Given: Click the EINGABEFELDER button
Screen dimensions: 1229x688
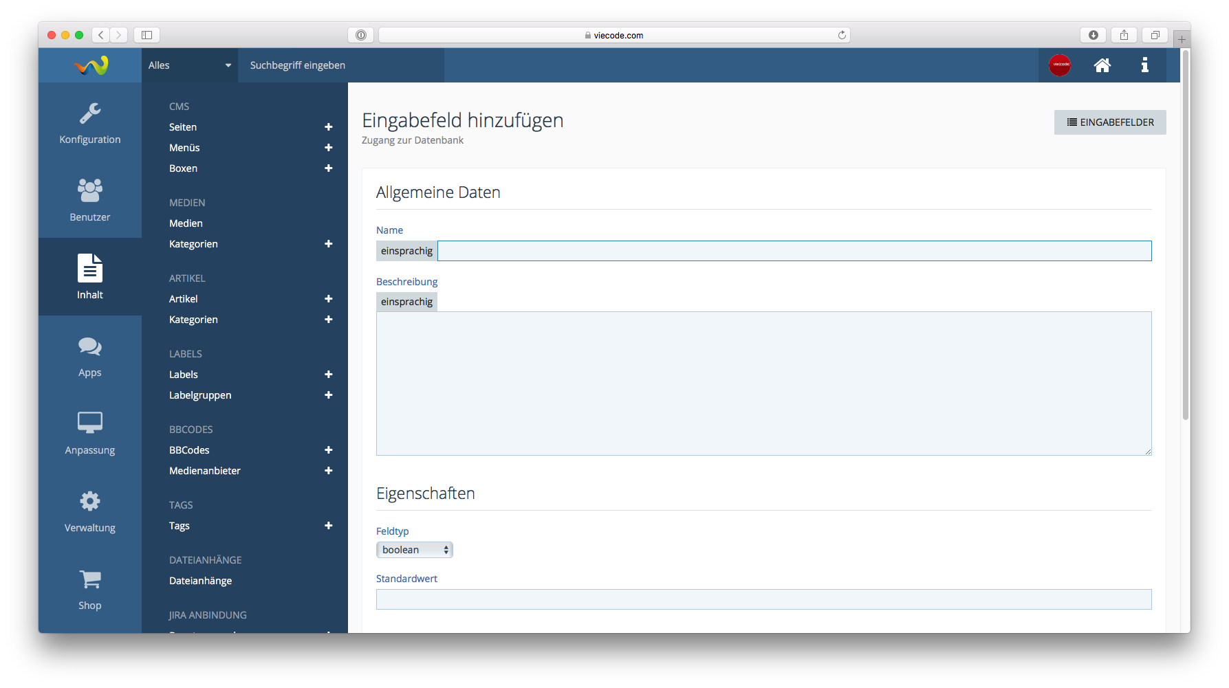Looking at the screenshot, I should click(1109, 122).
